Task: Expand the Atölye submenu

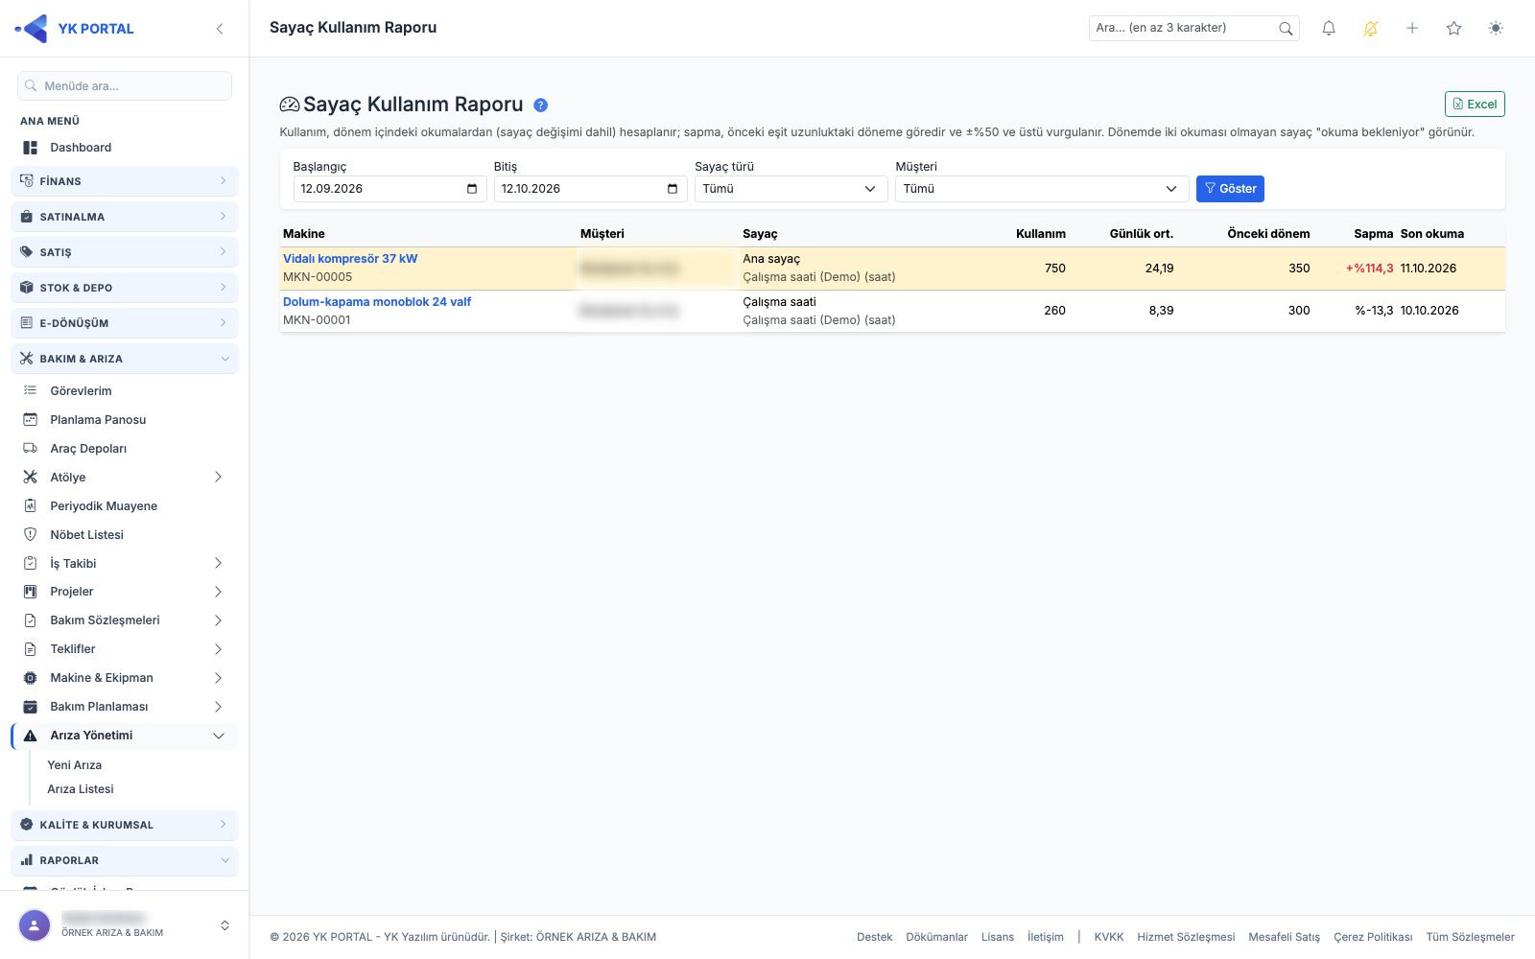Action: click(x=125, y=478)
